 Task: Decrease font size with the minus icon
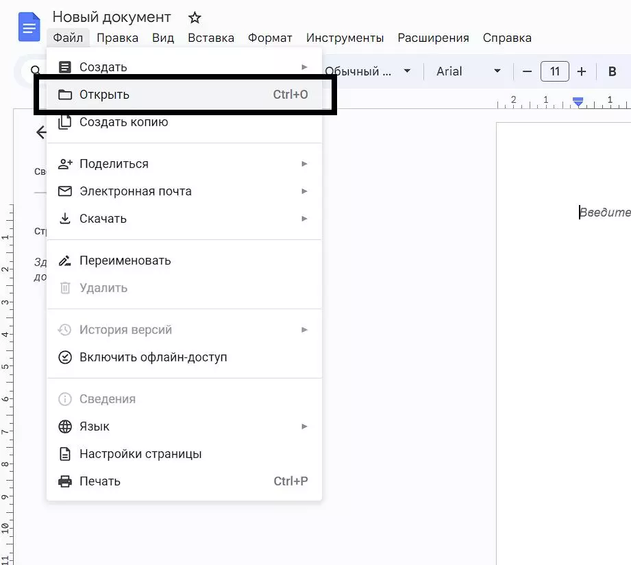tap(526, 71)
